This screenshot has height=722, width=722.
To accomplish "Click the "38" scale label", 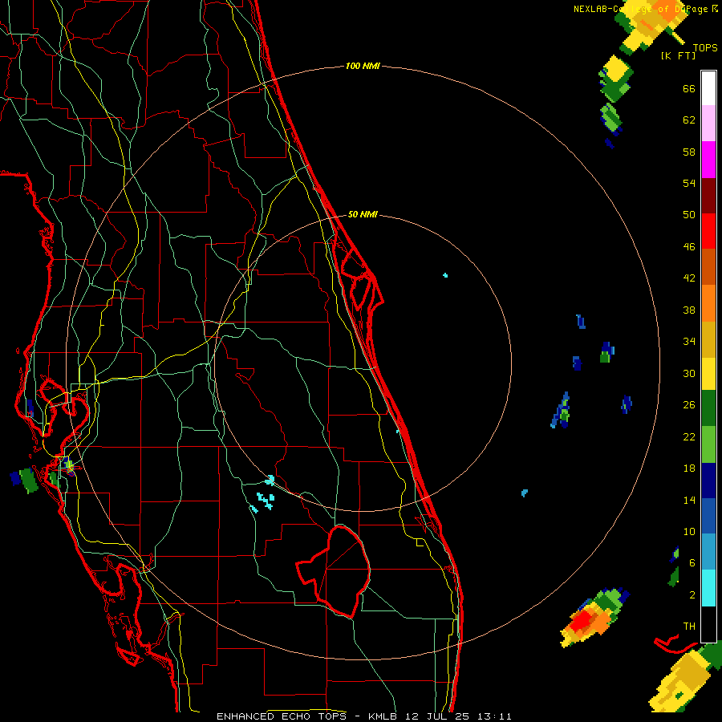I will pyautogui.click(x=689, y=310).
